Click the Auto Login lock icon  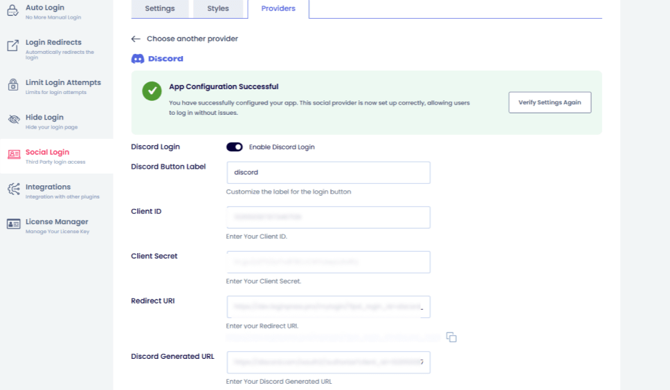pyautogui.click(x=13, y=10)
